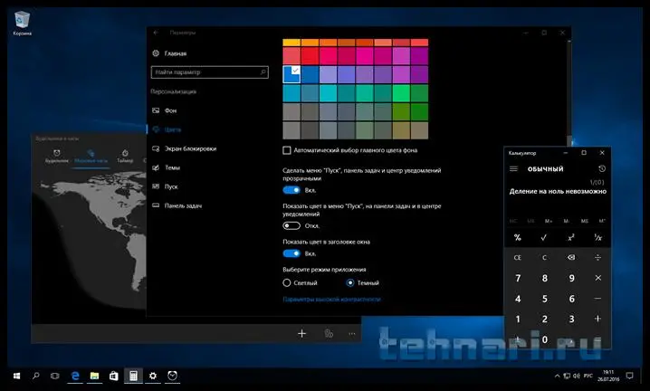Open Microsoft Edge from the taskbar
This screenshot has height=391, width=650.
[x=75, y=375]
